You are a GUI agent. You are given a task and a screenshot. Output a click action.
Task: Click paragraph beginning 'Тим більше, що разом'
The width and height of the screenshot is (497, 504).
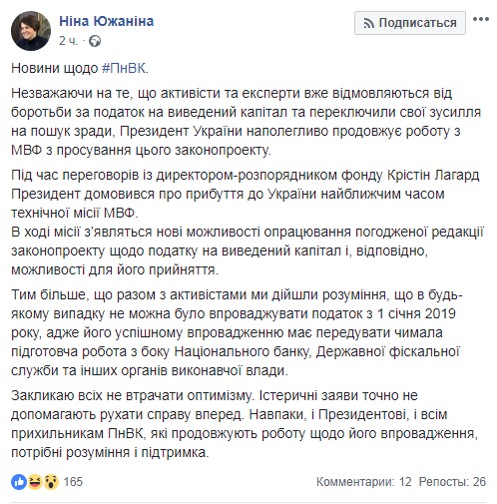click(x=237, y=332)
